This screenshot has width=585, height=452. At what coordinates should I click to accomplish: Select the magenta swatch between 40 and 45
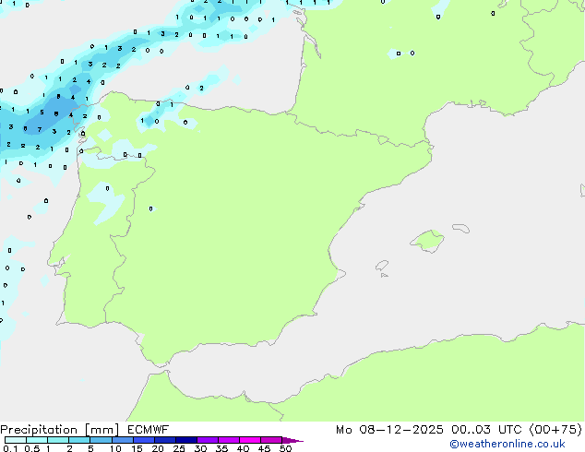[250, 440]
